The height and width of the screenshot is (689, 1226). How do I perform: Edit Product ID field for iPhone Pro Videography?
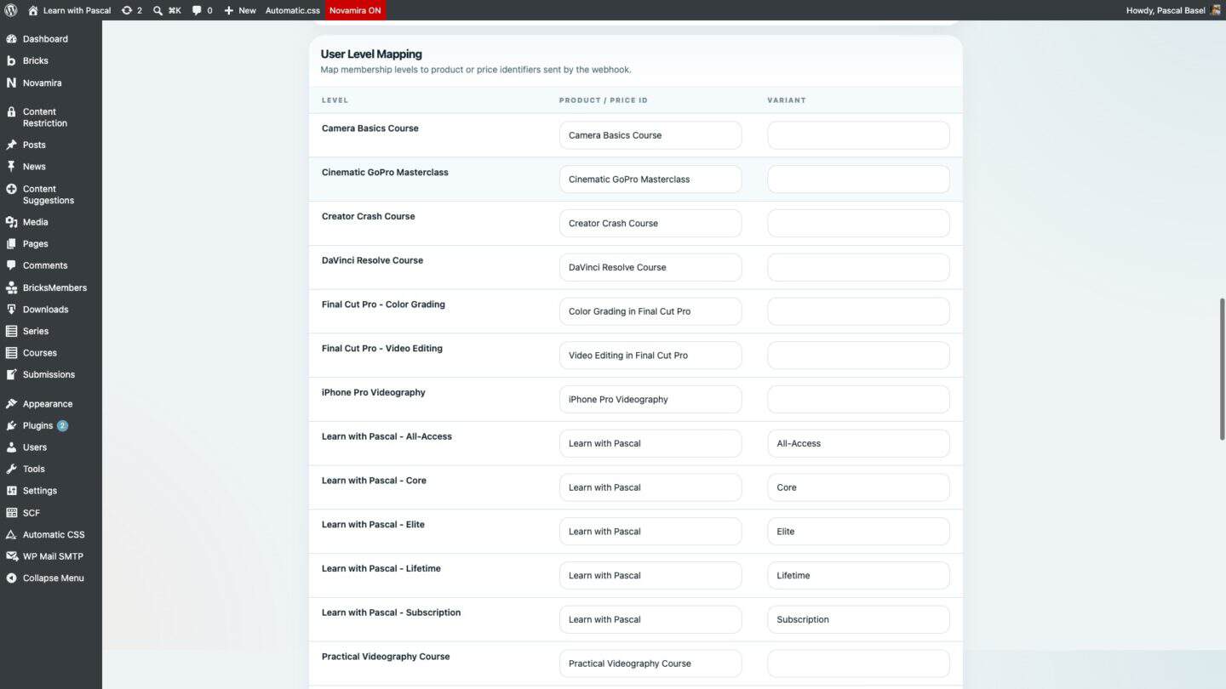click(x=650, y=399)
